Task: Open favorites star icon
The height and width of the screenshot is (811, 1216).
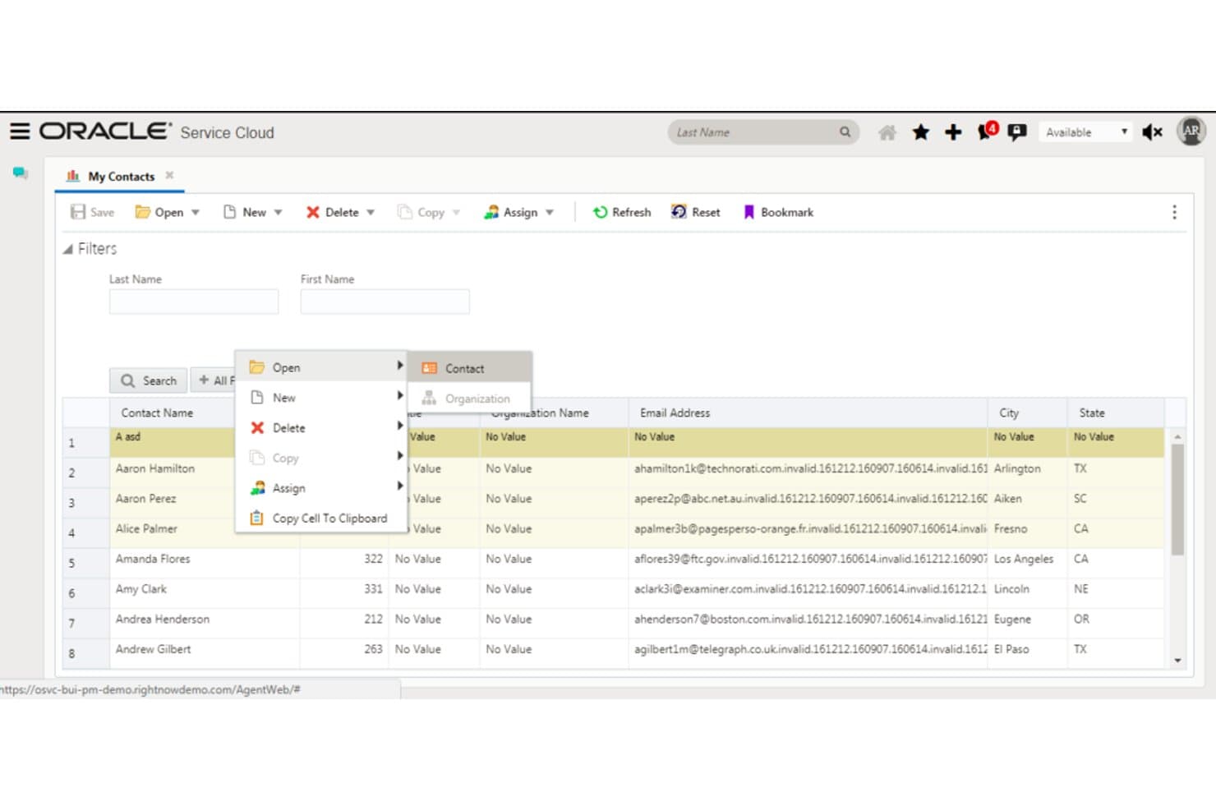Action: [921, 132]
